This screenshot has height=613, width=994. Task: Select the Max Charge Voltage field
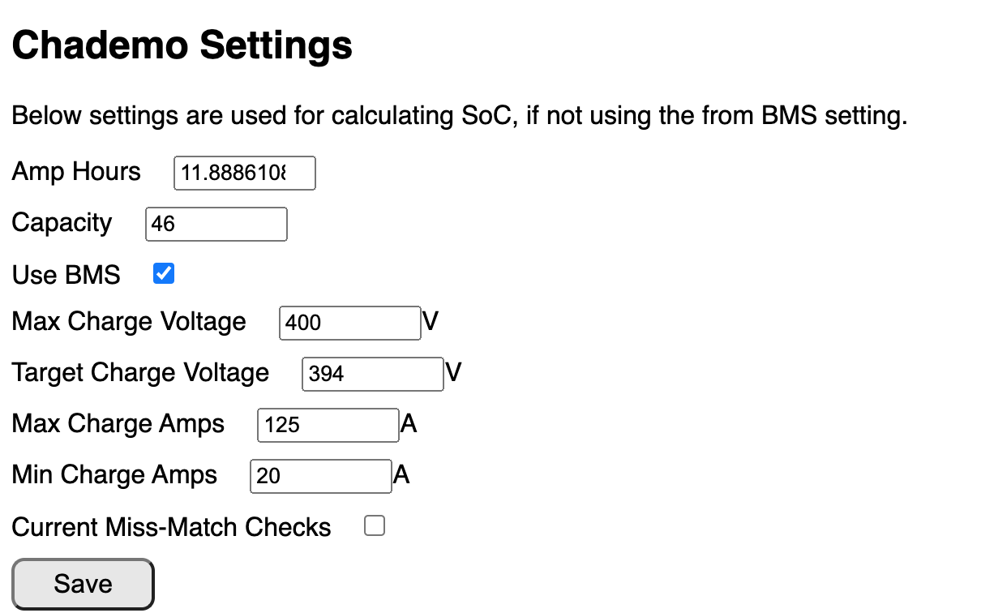click(x=349, y=323)
